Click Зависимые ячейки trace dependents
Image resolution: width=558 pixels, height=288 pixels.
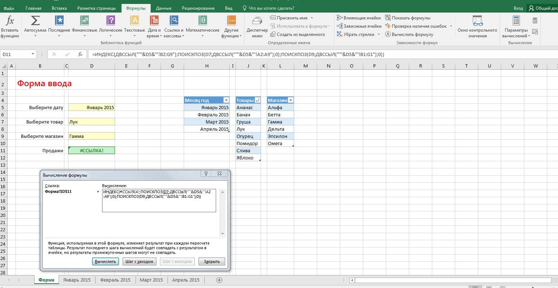(x=359, y=26)
